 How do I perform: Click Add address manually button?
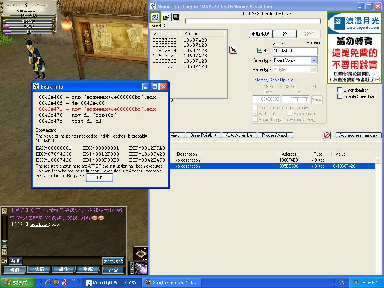pos(358,135)
